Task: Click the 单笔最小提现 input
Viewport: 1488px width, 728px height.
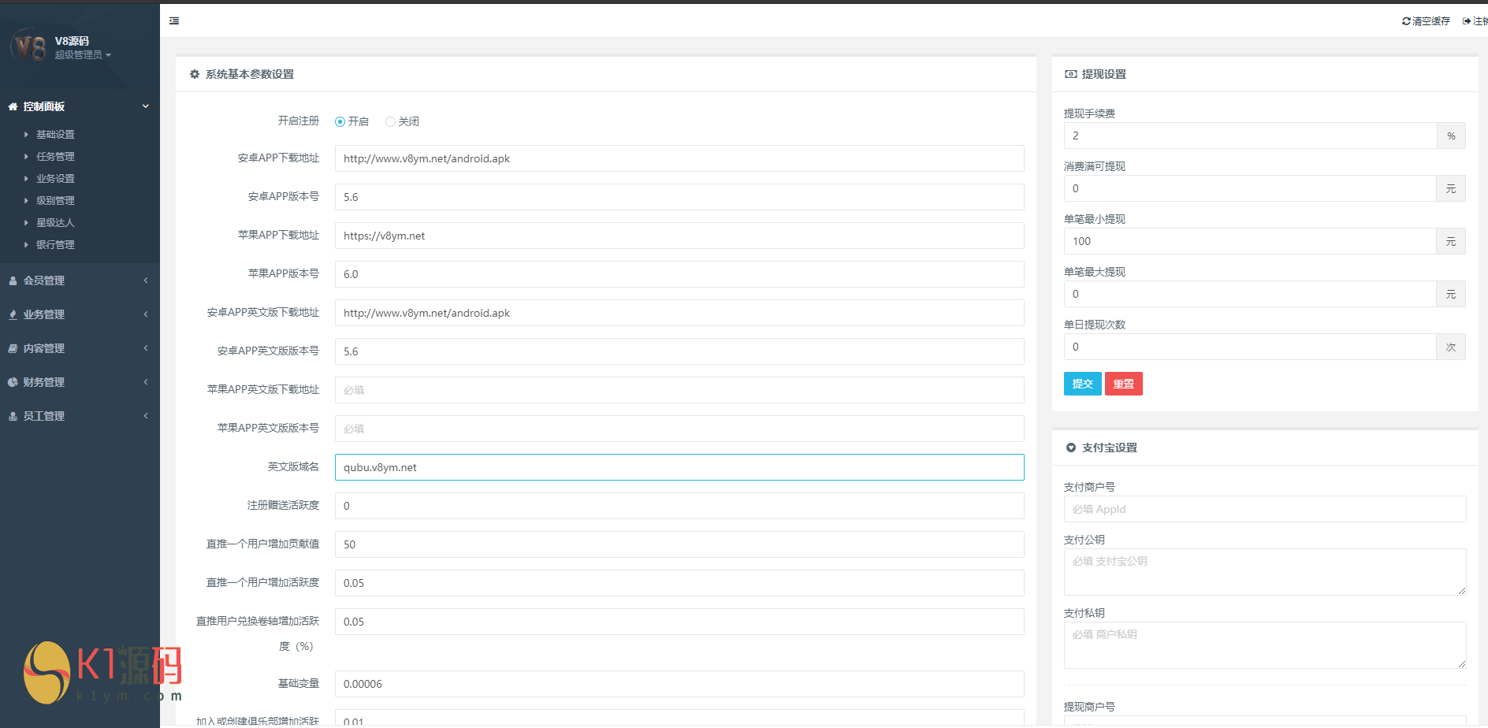Action: pyautogui.click(x=1250, y=241)
